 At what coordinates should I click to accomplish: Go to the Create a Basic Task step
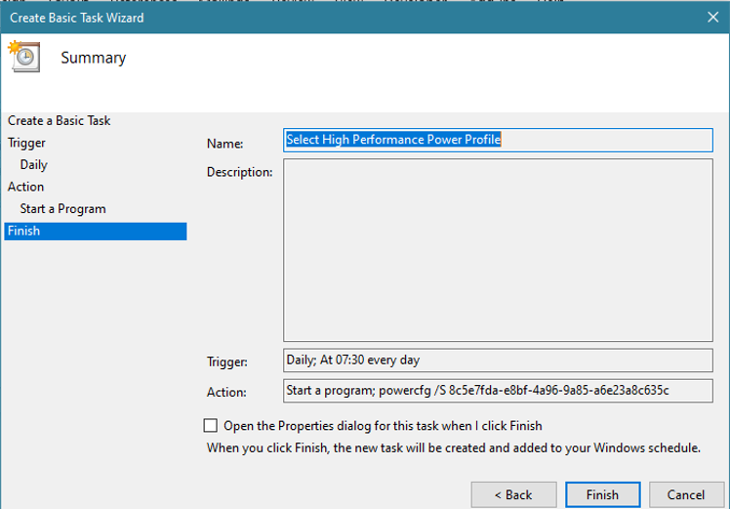point(59,120)
